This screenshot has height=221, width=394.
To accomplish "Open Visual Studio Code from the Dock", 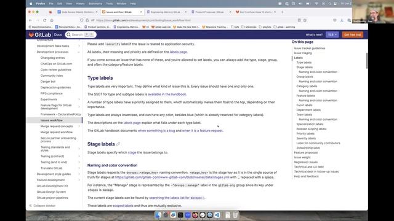I will (217, 215).
